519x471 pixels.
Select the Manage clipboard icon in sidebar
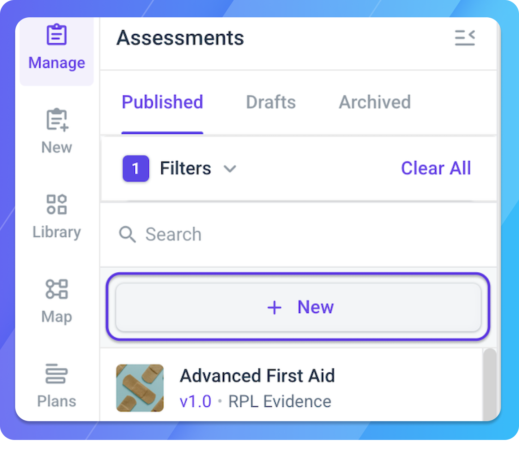pyautogui.click(x=56, y=35)
